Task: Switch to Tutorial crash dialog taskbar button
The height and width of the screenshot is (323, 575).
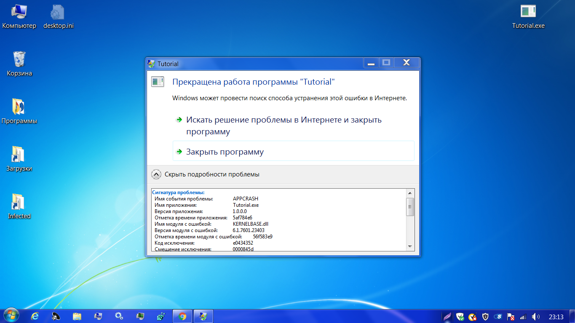Action: [x=203, y=316]
